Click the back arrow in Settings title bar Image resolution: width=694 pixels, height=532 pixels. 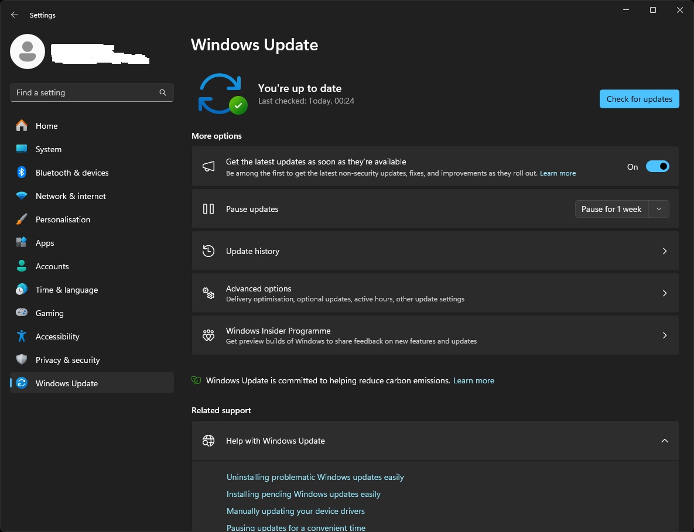pyautogui.click(x=15, y=15)
